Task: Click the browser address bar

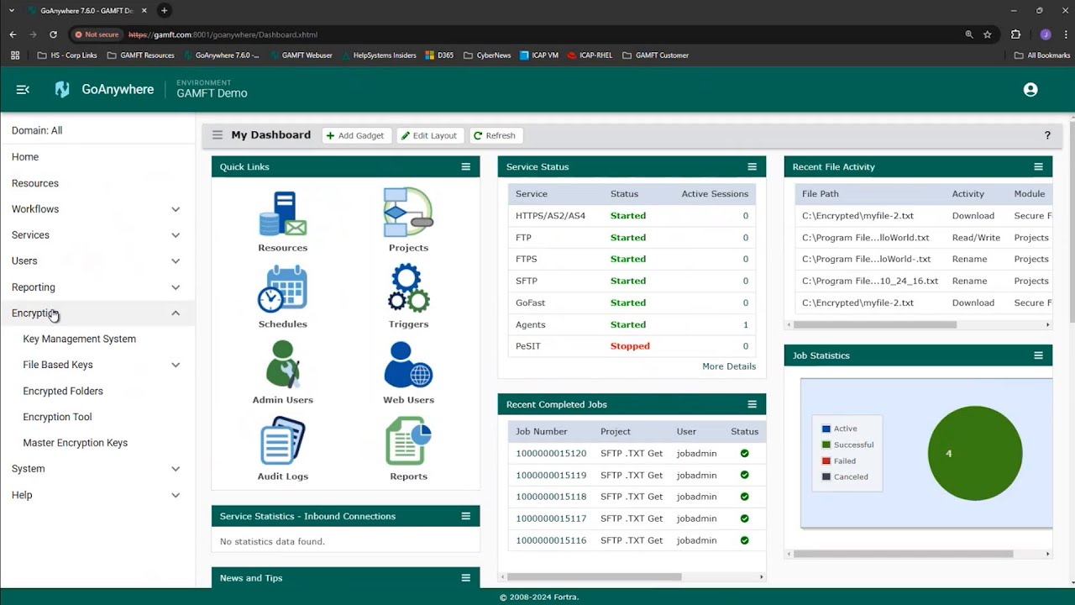Action: point(537,34)
